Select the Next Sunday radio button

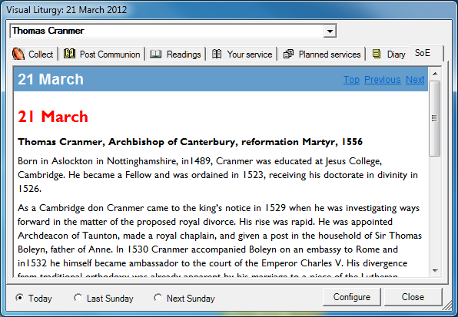tap(158, 298)
